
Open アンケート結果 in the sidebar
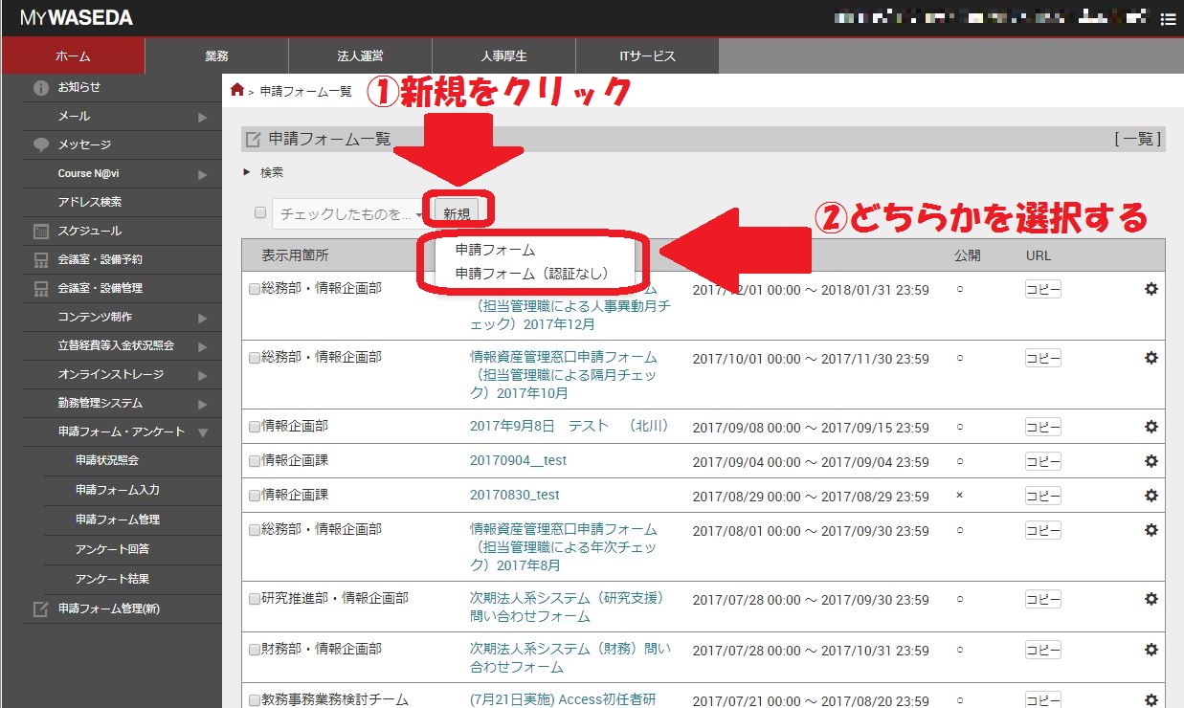tap(112, 579)
